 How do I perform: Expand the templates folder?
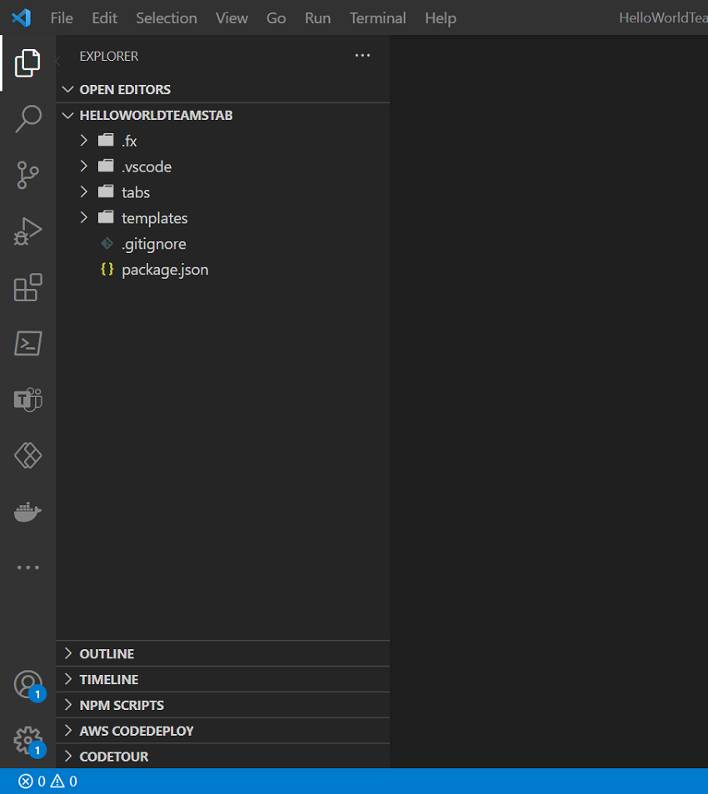pos(154,218)
